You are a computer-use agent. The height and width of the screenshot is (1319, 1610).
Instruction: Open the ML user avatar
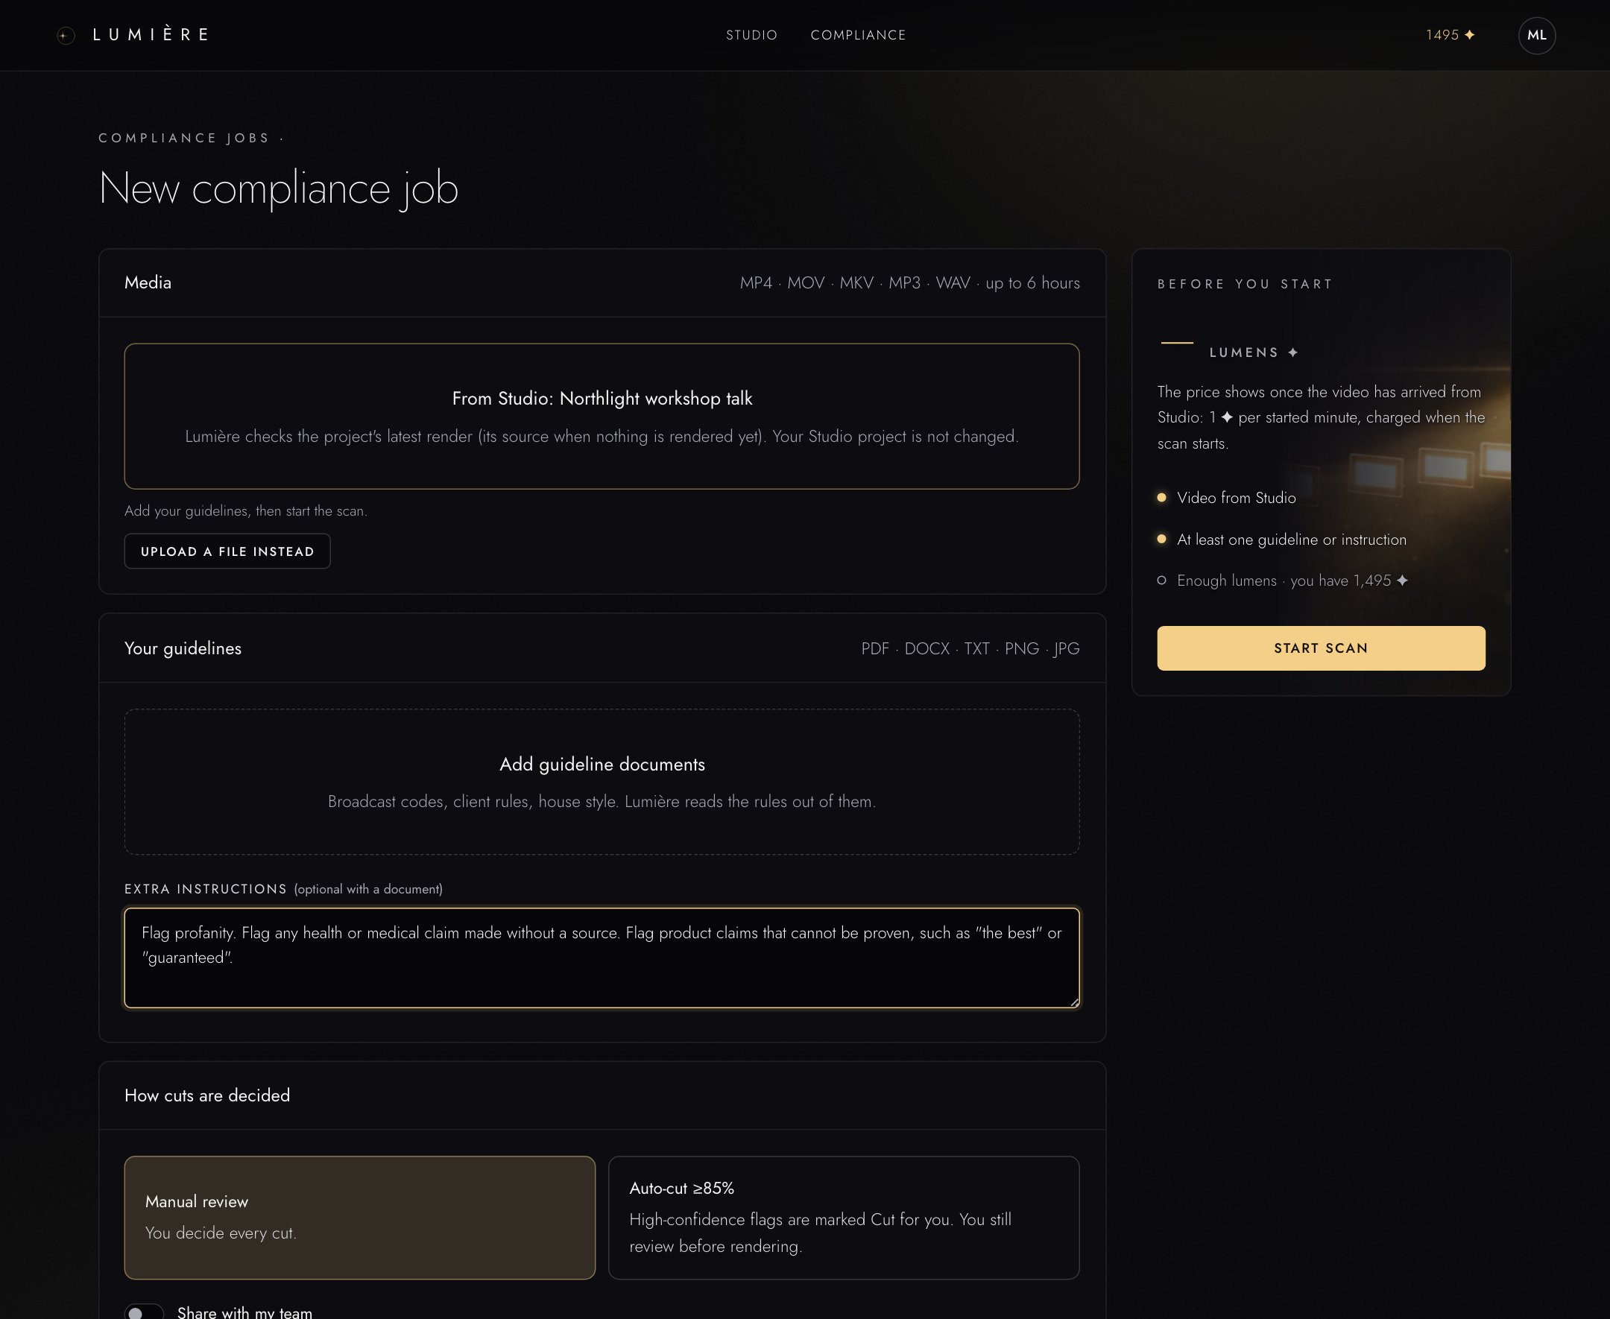tap(1536, 35)
